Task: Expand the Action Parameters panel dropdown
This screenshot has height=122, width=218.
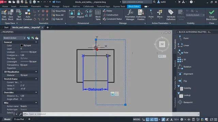Action: (161, 23)
